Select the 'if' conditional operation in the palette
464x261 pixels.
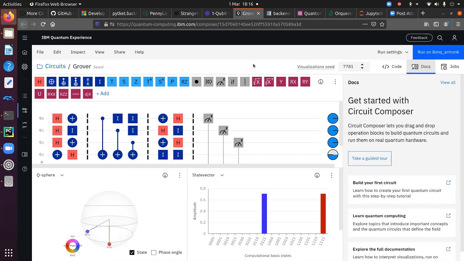[x=233, y=82]
